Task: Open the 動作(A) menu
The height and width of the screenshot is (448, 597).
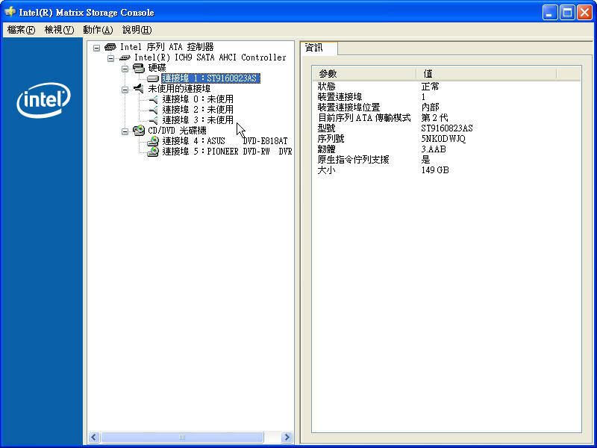Action: [x=99, y=30]
